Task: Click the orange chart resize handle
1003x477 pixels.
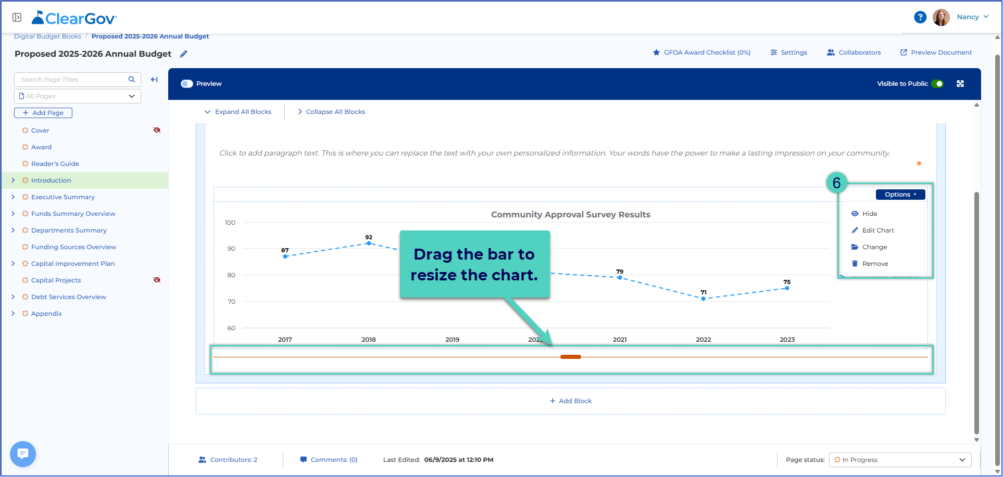Action: (571, 357)
